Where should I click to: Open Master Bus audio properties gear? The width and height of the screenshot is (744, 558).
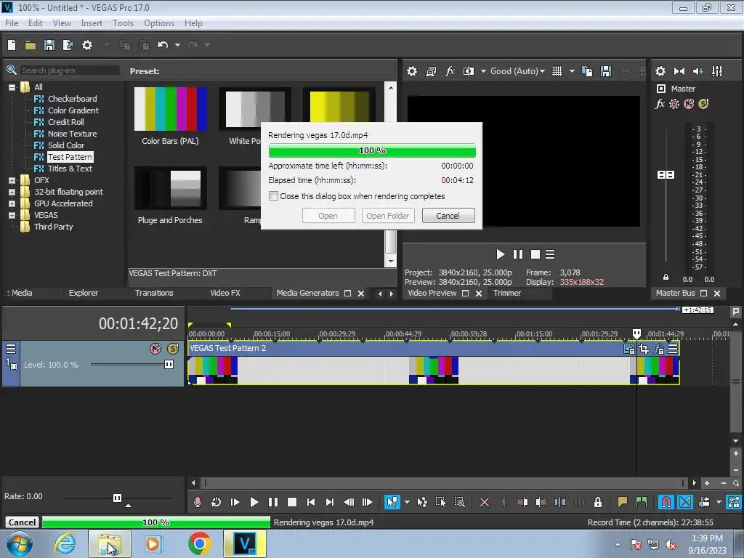[660, 71]
